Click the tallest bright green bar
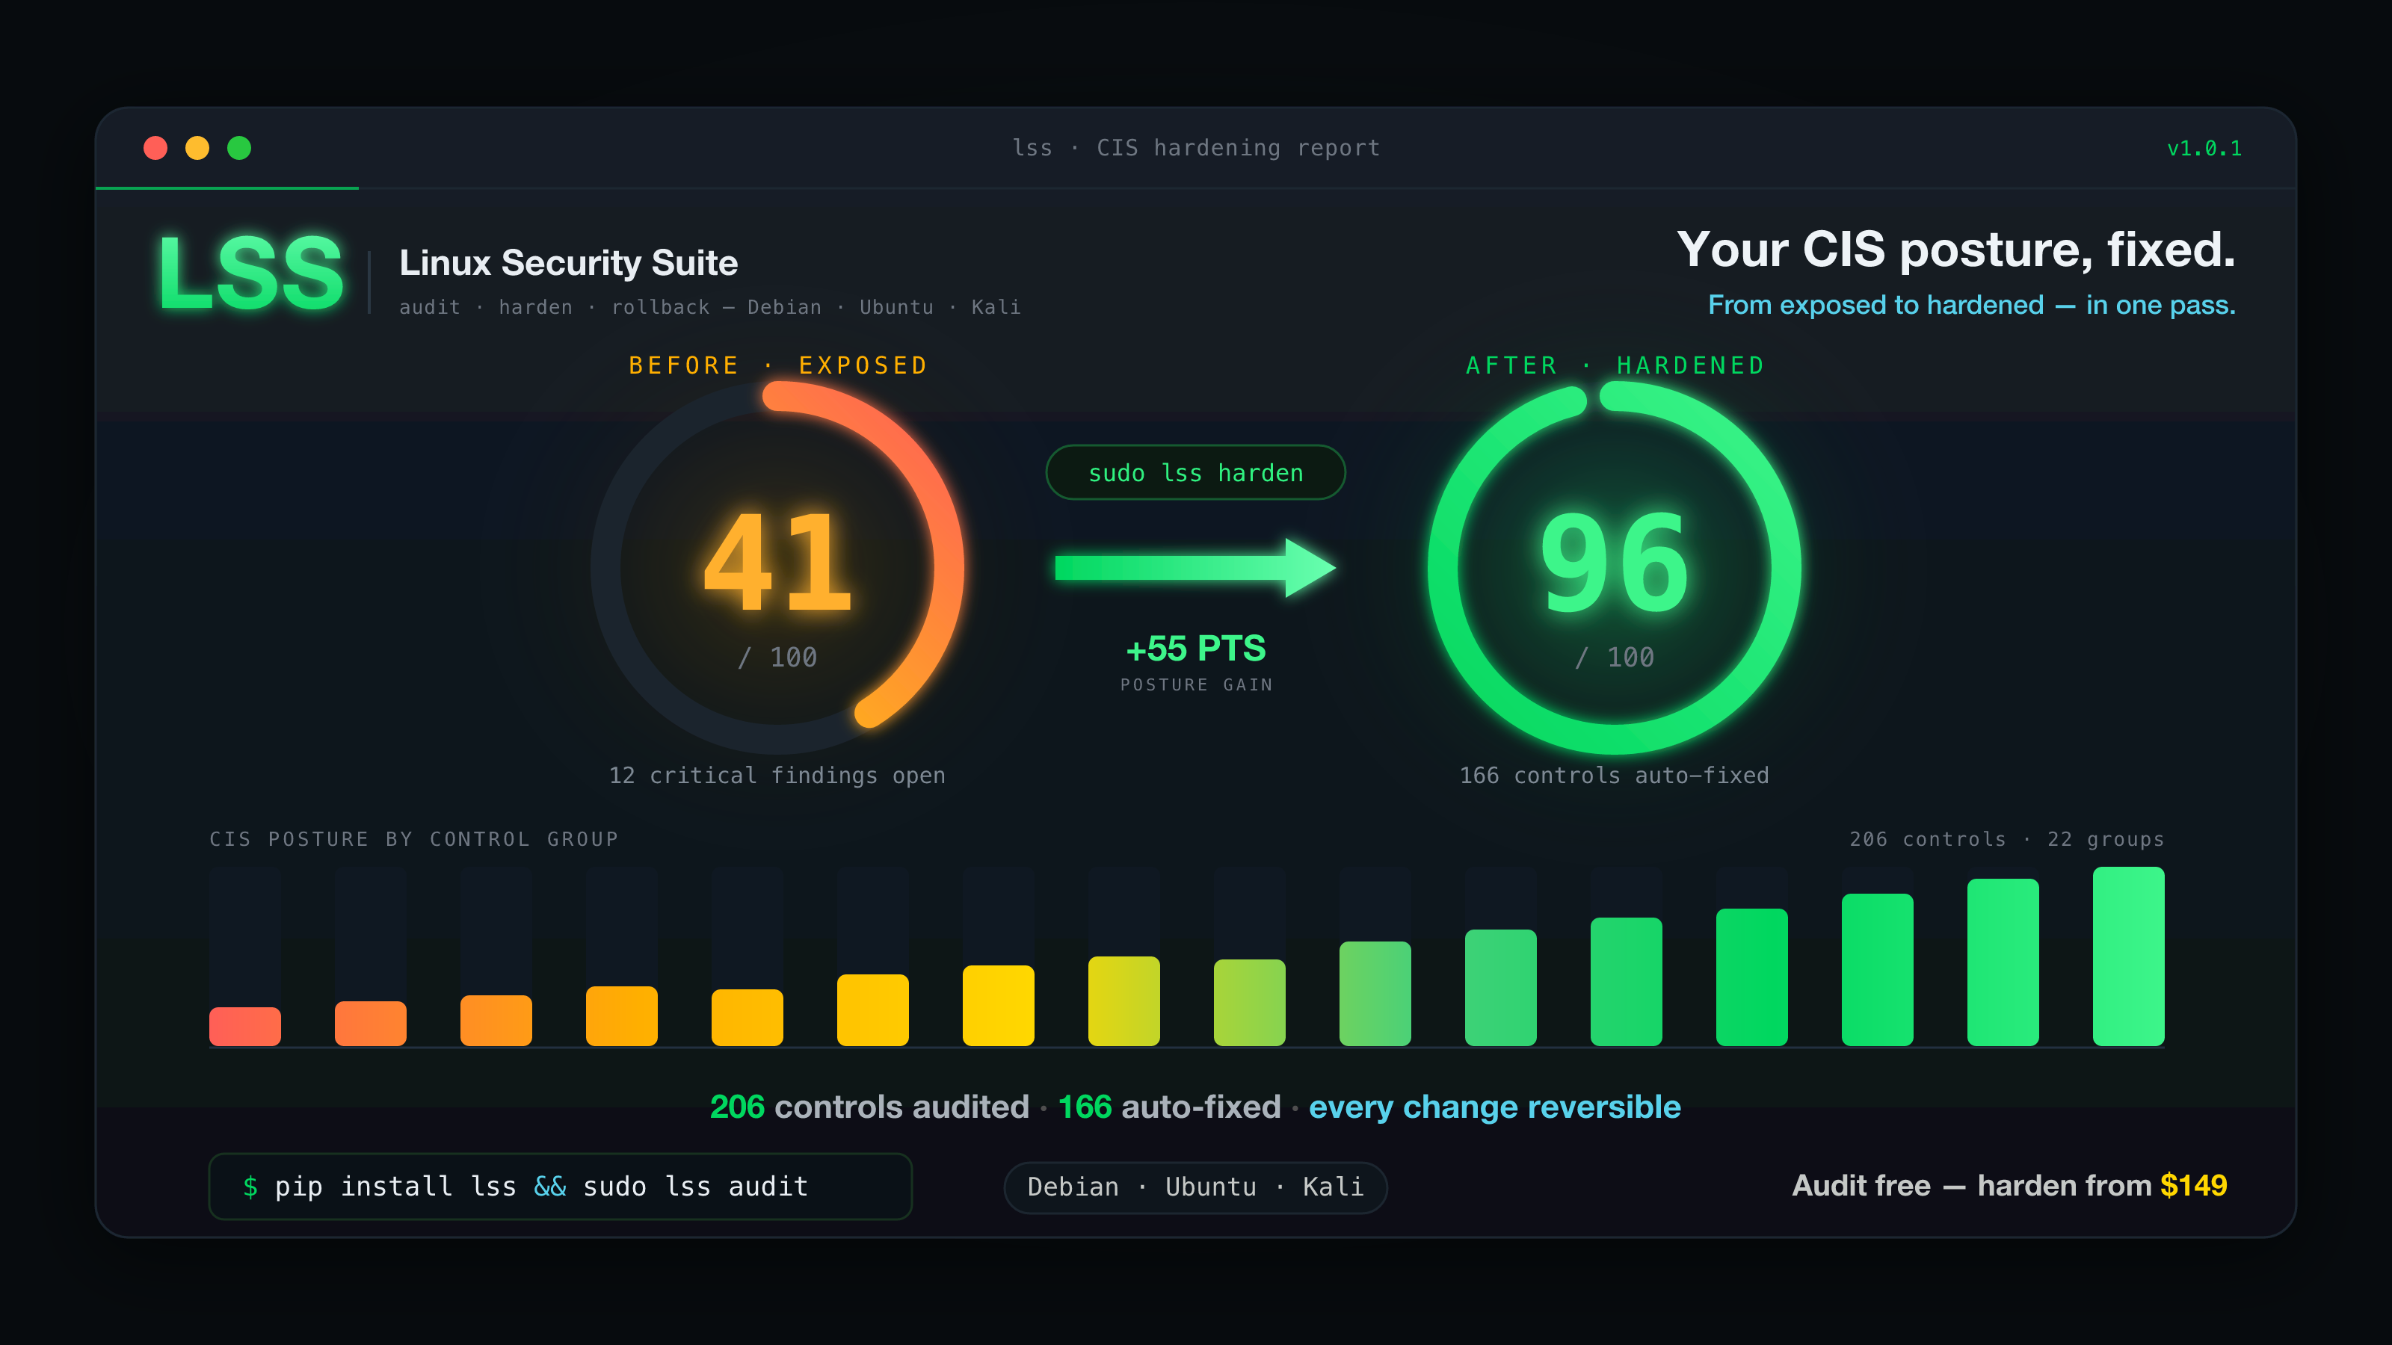 2128,956
